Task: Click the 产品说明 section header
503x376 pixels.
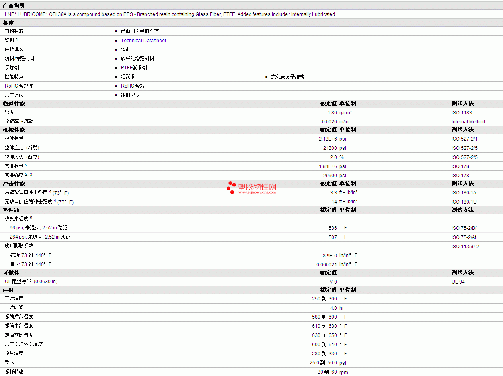Action: coord(14,5)
